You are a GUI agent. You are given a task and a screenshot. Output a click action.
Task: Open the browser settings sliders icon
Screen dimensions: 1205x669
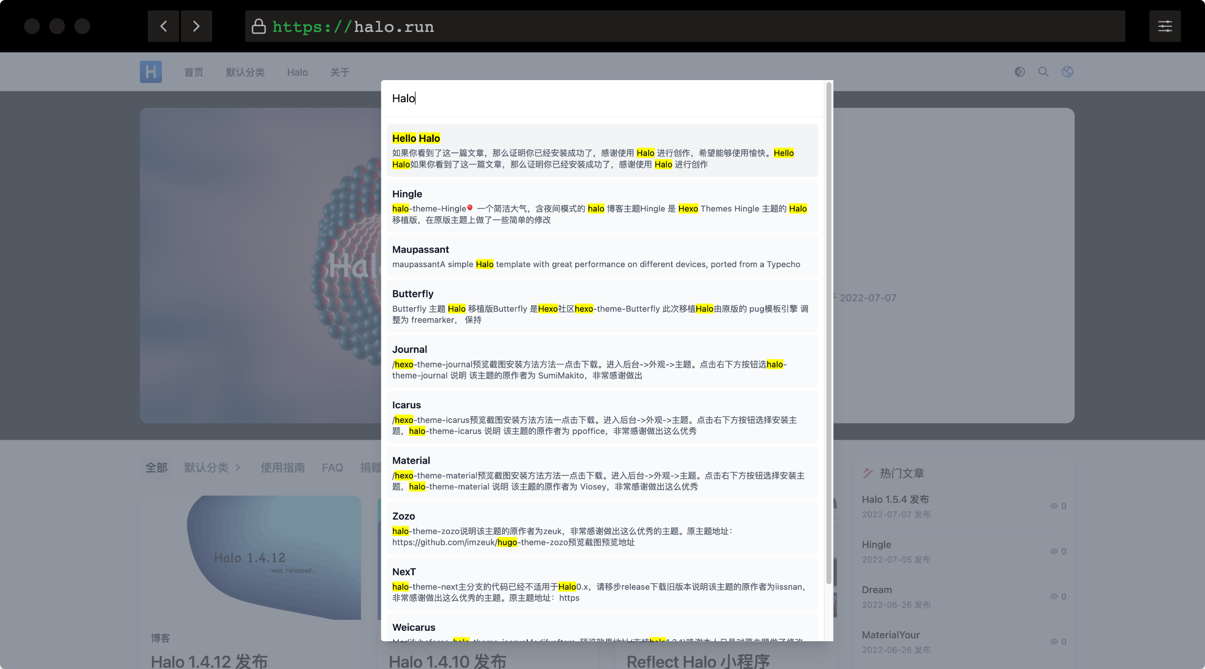pyautogui.click(x=1165, y=26)
